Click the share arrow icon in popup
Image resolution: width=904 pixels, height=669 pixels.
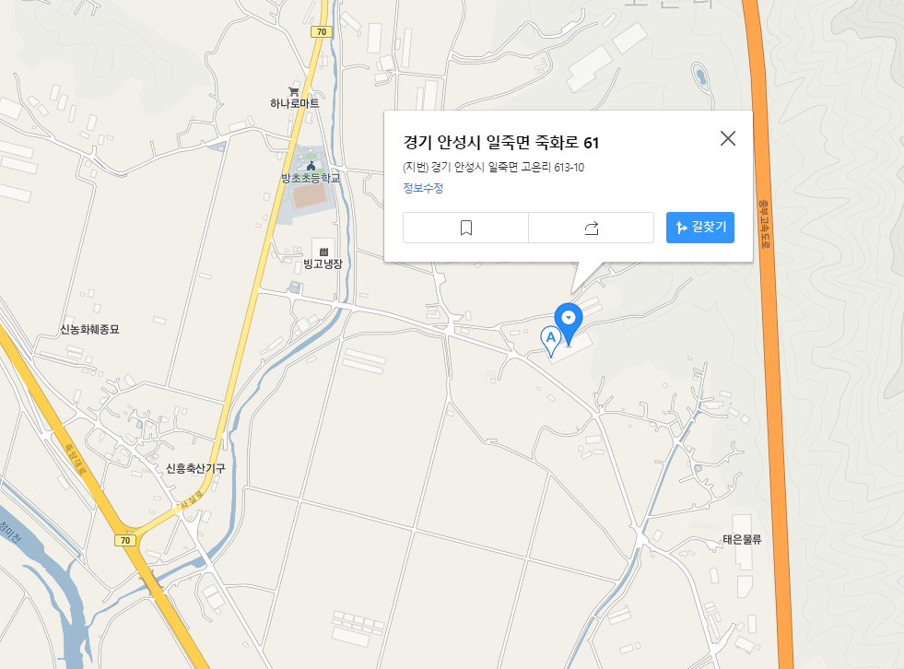click(592, 228)
